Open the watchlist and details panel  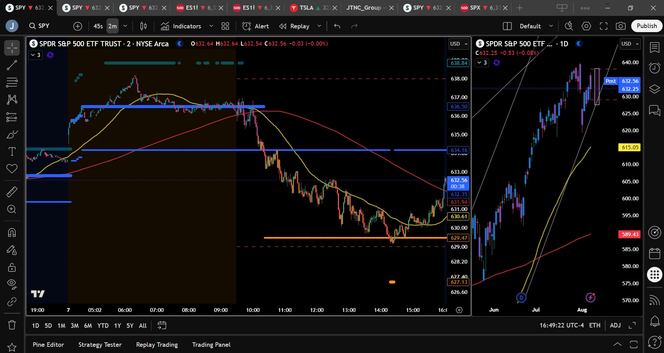(x=655, y=48)
